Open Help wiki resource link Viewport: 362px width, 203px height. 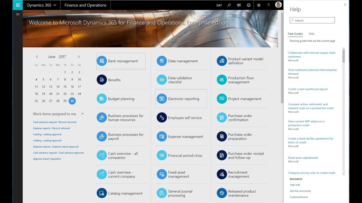tap(295, 185)
